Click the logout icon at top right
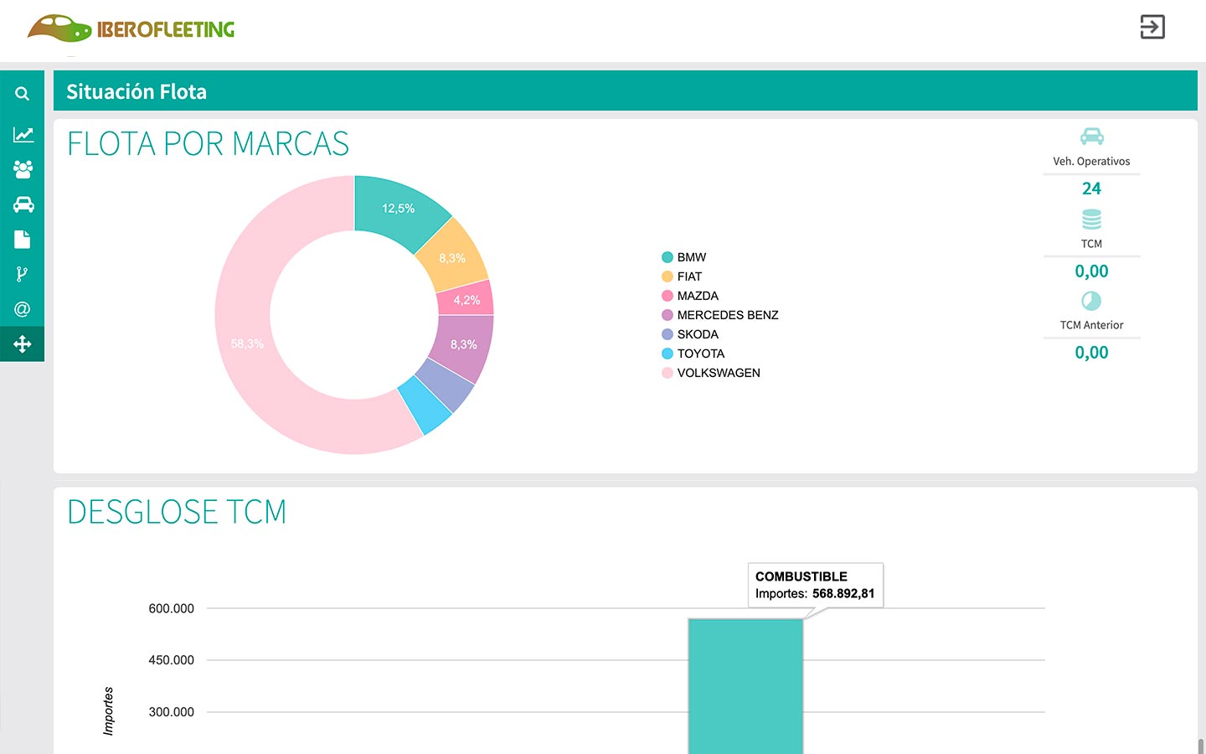 [1152, 27]
